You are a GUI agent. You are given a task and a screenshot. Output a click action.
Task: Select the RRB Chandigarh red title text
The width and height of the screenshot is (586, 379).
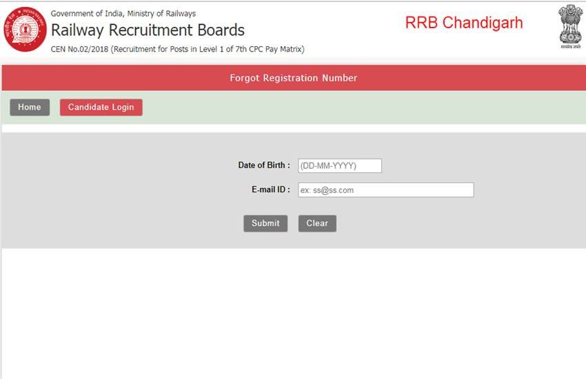[463, 23]
